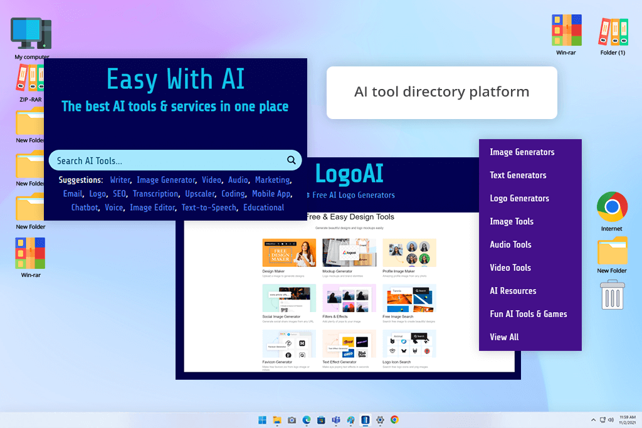Image resolution: width=642 pixels, height=428 pixels.
Task: Select Image Generators in the purple menu
Action: pos(522,152)
